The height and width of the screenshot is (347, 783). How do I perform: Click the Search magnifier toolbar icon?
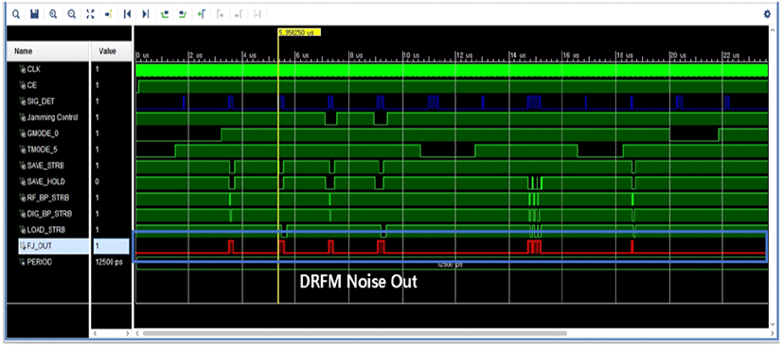[16, 14]
